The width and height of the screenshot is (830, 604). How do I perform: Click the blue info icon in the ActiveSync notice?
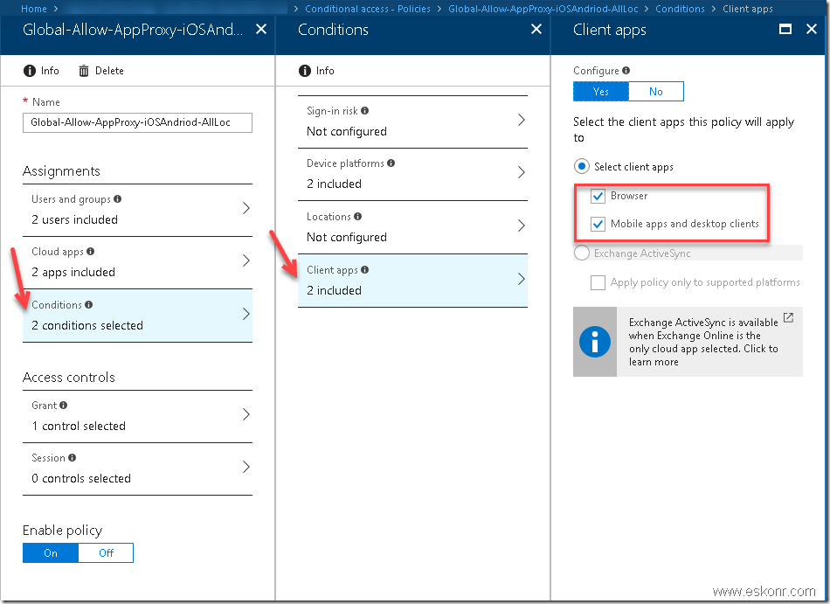[x=595, y=342]
